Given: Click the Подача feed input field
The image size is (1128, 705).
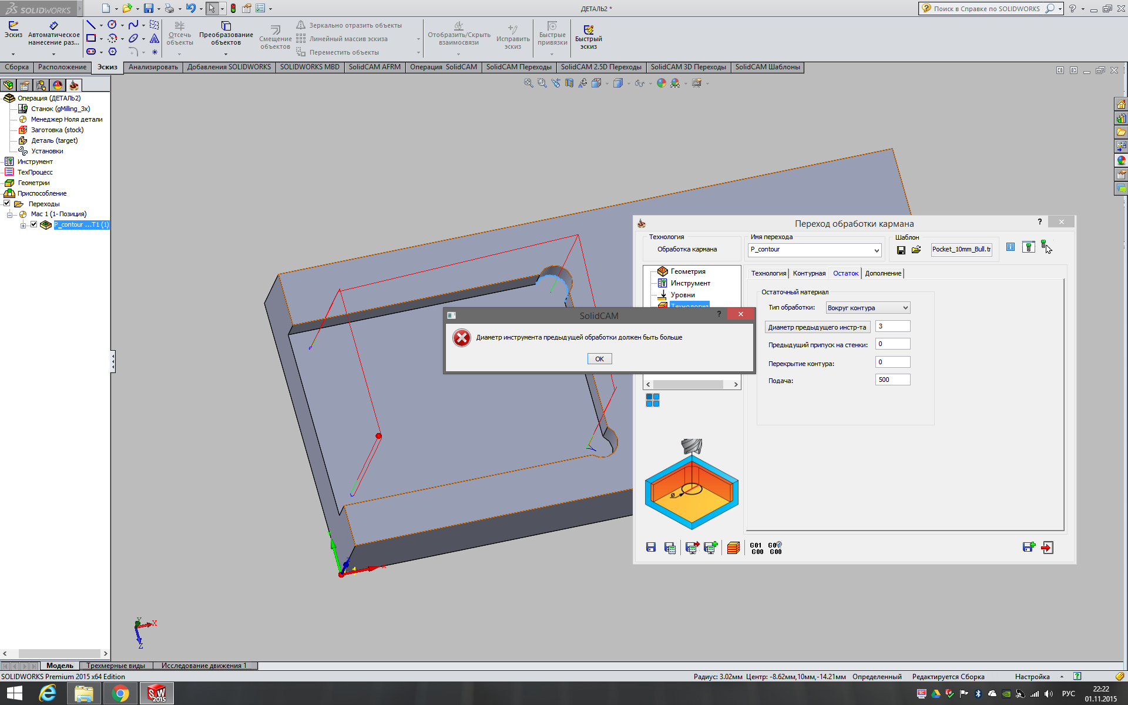Looking at the screenshot, I should coord(892,380).
